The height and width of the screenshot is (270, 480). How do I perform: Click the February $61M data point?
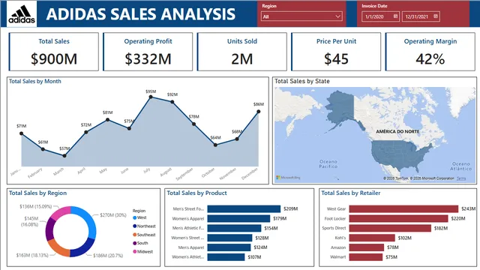tap(43, 149)
